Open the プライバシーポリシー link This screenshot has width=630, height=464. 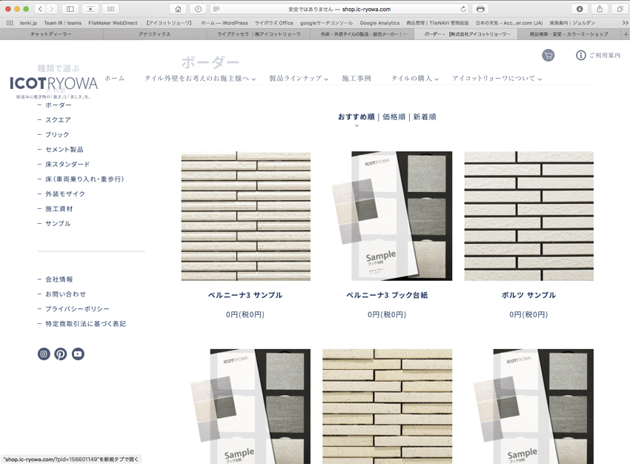pyautogui.click(x=77, y=309)
